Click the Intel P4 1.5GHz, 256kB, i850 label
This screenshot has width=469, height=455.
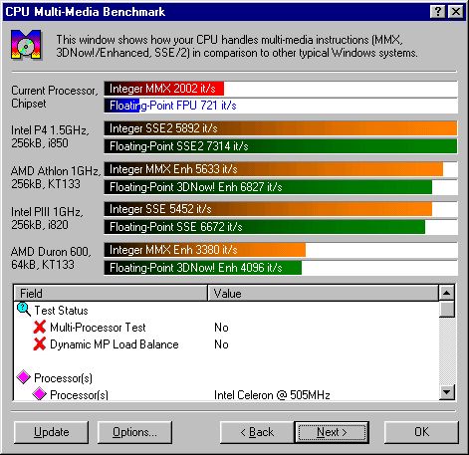(50, 136)
